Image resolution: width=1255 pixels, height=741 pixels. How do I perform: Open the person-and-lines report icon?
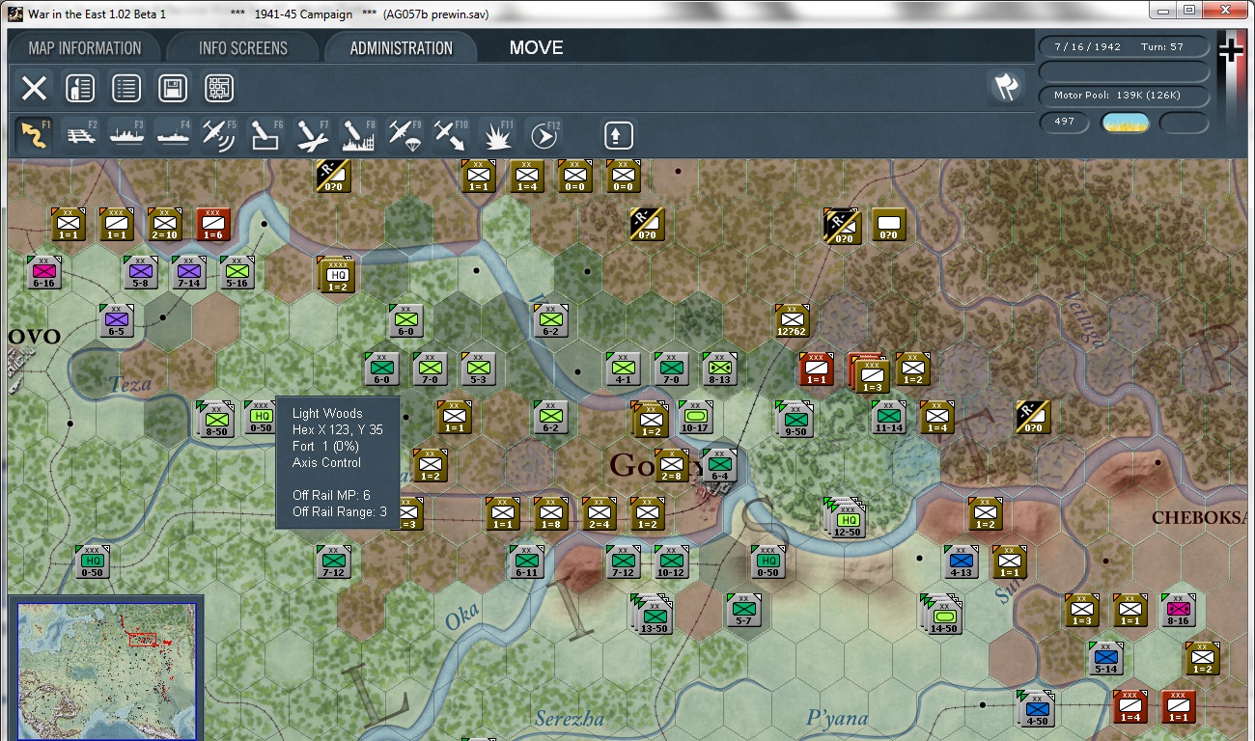80,89
